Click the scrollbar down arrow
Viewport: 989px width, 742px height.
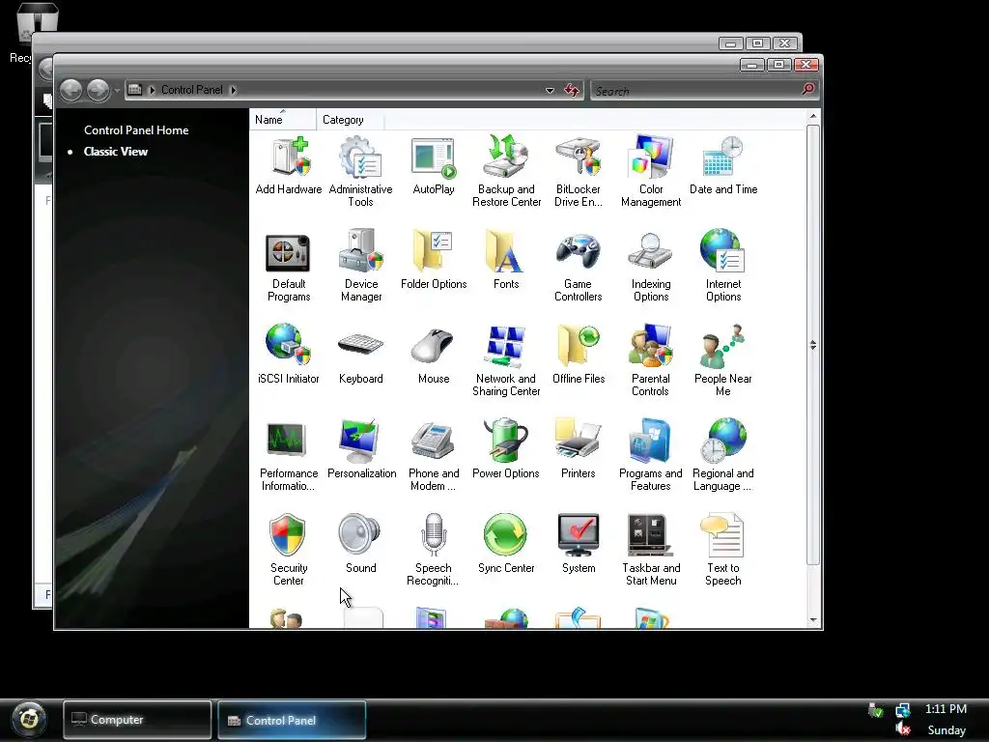tap(813, 620)
